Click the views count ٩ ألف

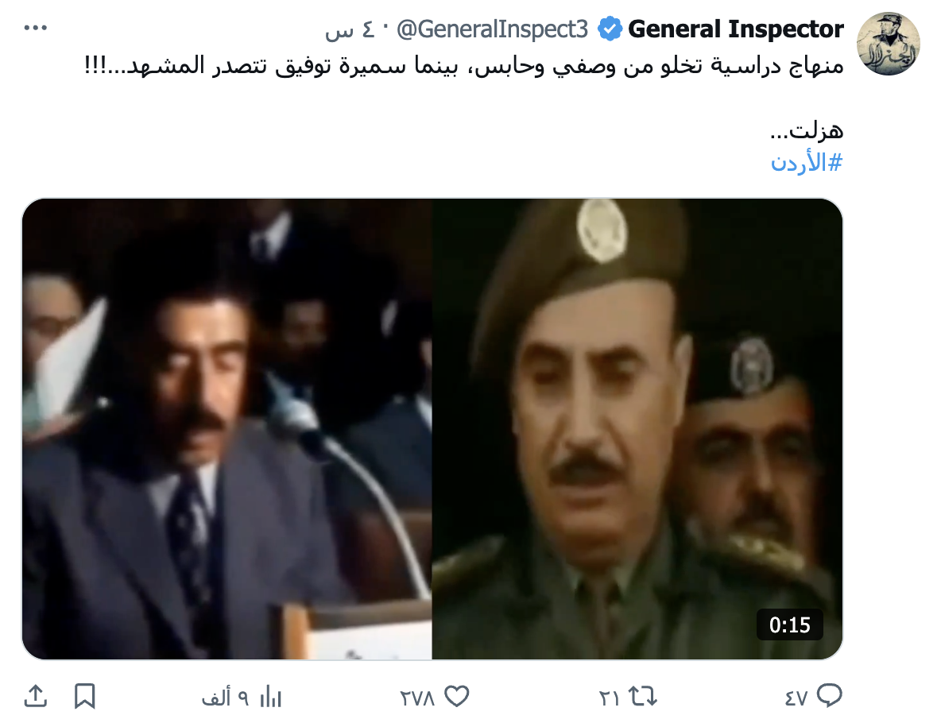point(225,698)
